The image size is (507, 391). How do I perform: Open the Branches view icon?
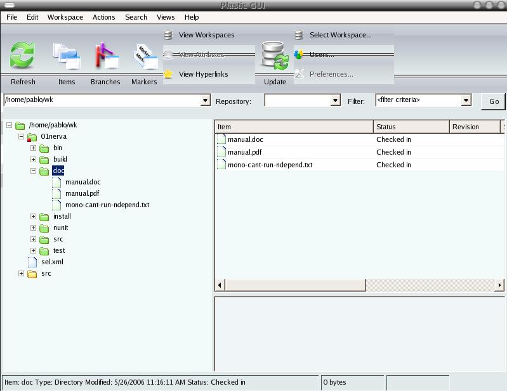[106, 55]
